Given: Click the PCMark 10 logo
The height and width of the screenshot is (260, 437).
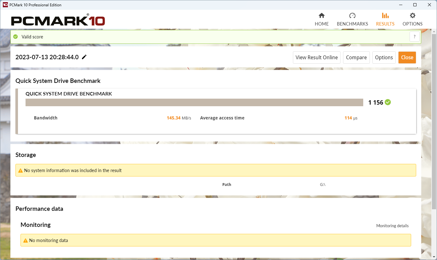Looking at the screenshot, I should tap(58, 20).
